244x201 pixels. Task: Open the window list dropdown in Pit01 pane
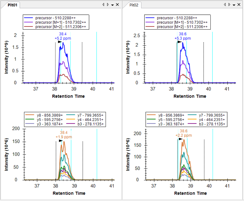(112, 5)
